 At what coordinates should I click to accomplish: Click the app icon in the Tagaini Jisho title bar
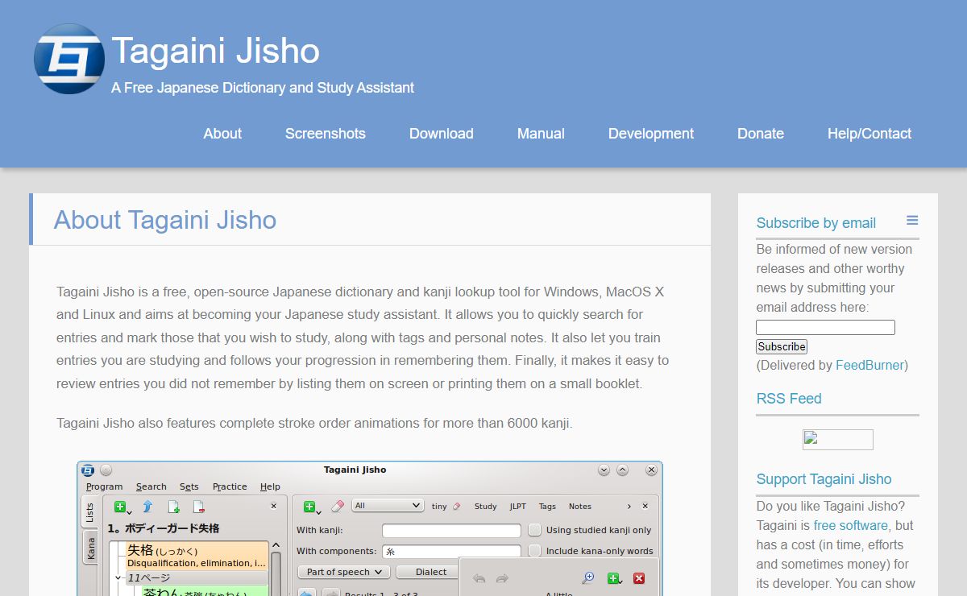pyautogui.click(x=88, y=470)
